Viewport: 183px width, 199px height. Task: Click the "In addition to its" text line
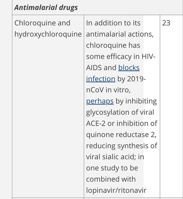[113, 23]
